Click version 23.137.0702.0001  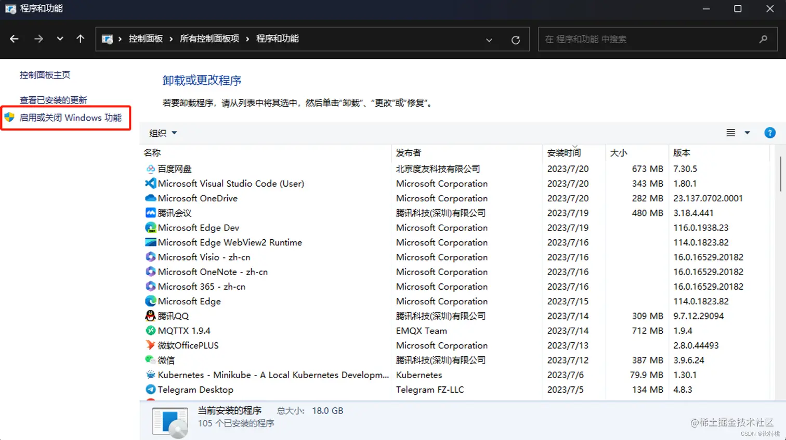[x=708, y=198]
